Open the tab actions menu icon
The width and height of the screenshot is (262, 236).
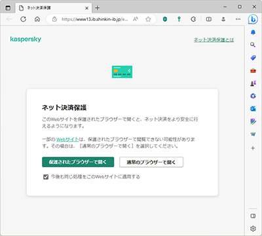point(8,8)
